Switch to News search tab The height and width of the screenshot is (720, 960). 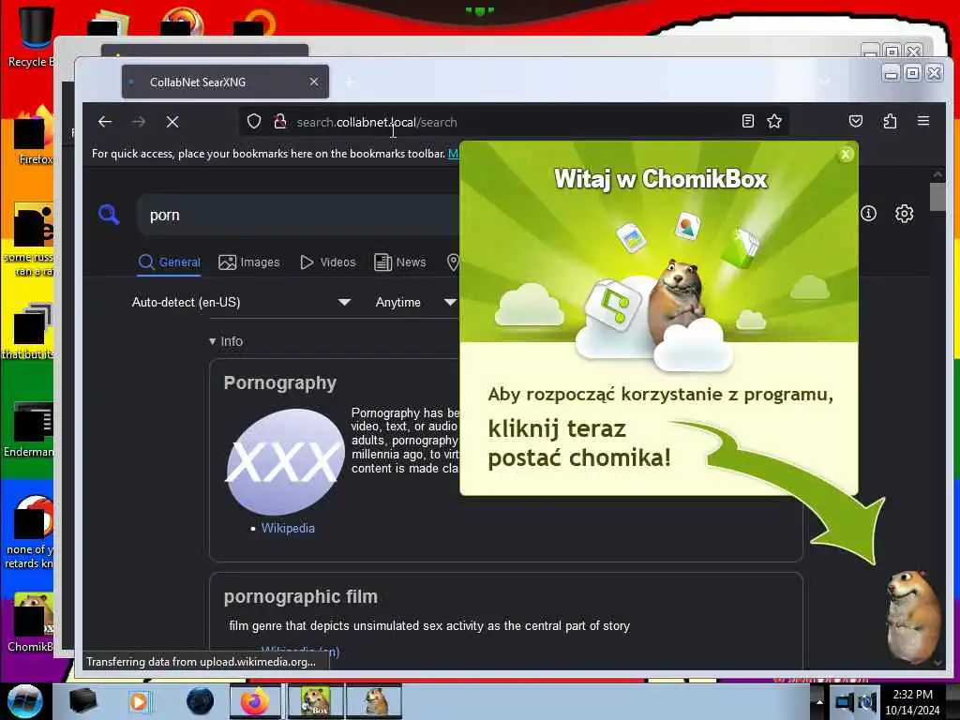coord(399,262)
